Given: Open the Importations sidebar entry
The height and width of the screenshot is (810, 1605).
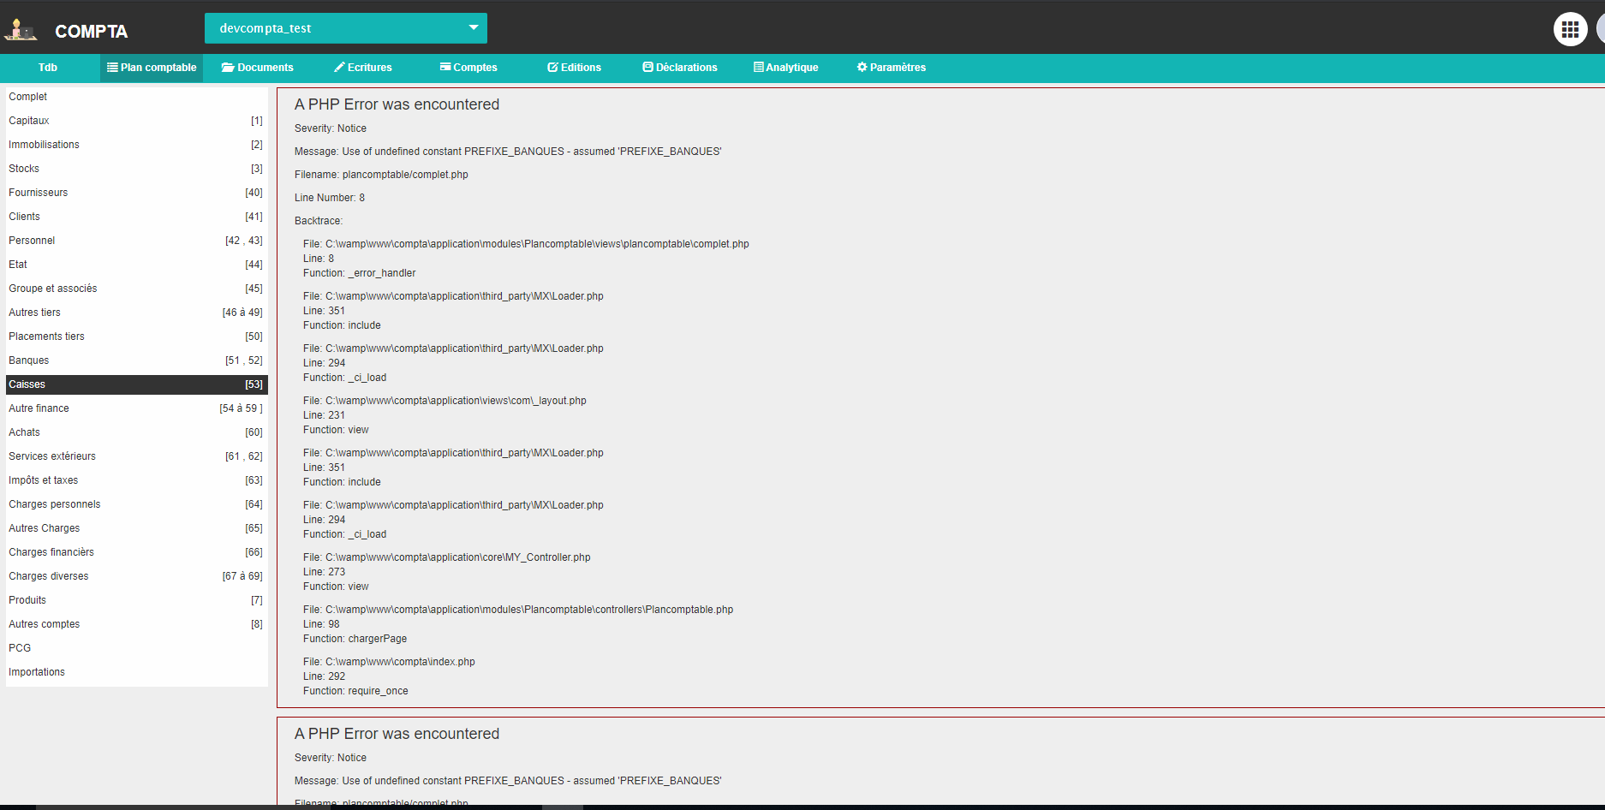Looking at the screenshot, I should 37,672.
